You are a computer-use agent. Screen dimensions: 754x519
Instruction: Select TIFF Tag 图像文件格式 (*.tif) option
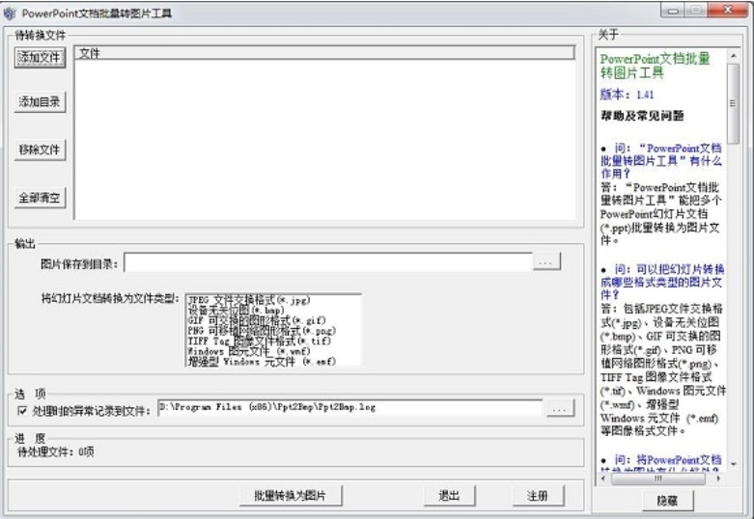tap(259, 341)
